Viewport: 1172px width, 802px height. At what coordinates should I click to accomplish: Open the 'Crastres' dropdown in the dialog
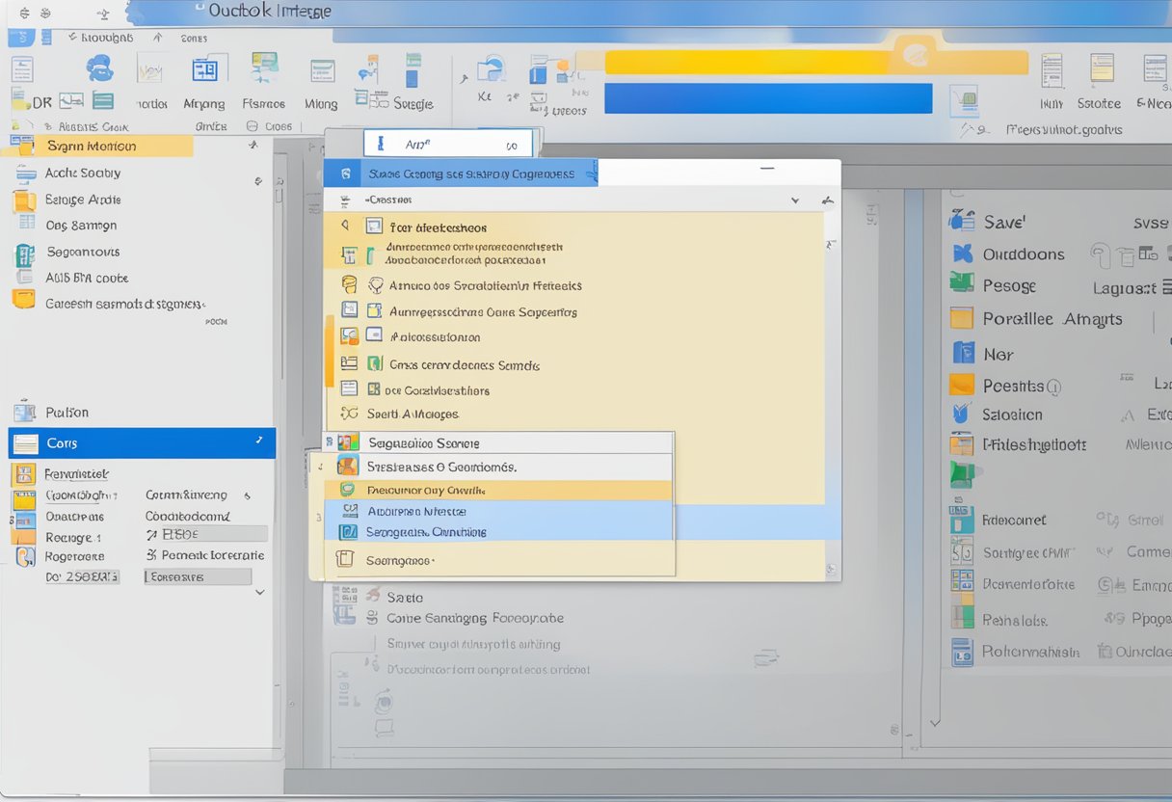tap(794, 200)
